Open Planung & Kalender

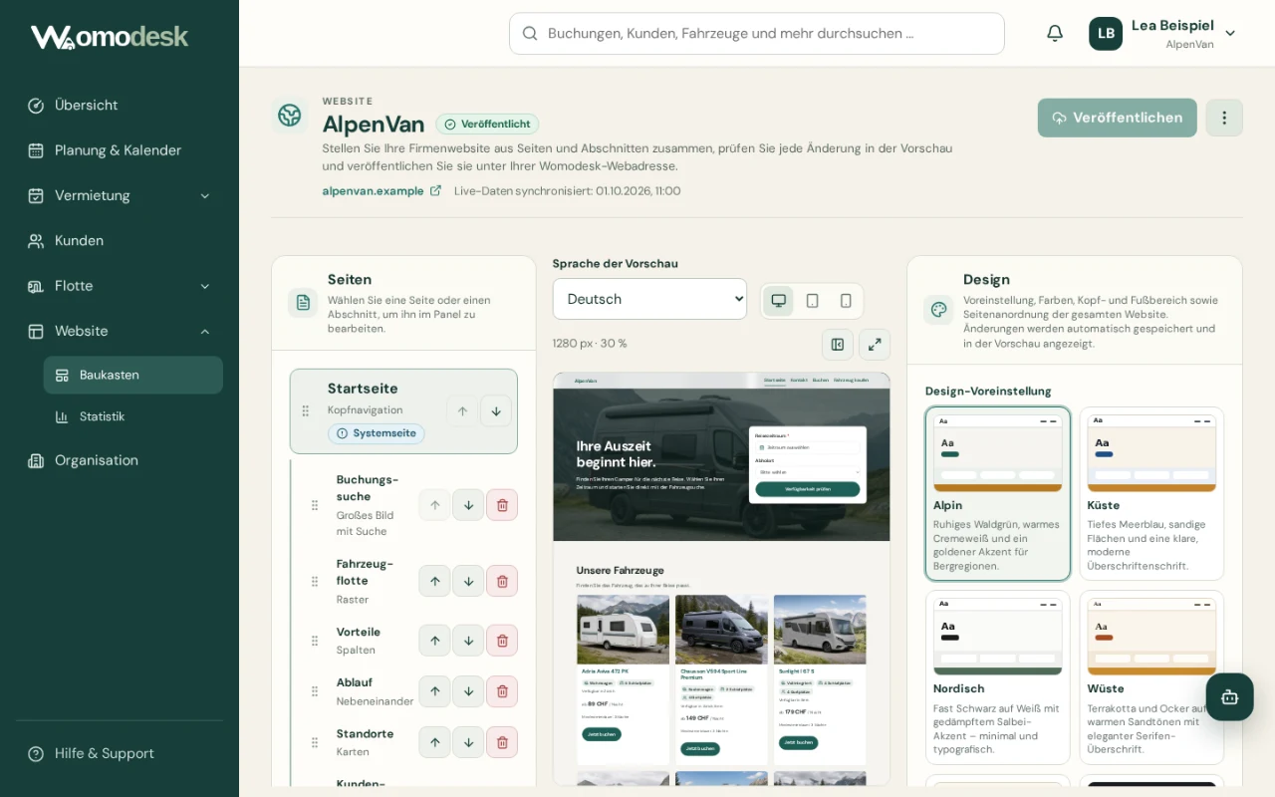point(120,150)
